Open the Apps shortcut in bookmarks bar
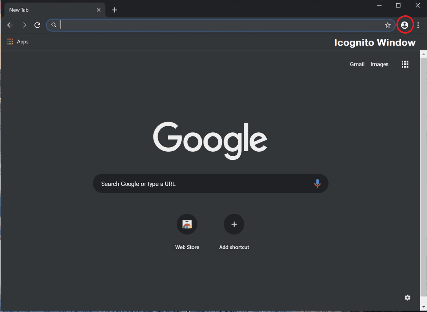This screenshot has height=312, width=427. pos(18,42)
